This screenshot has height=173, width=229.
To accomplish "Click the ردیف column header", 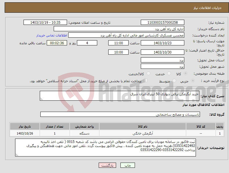I will pyautogui.click(x=220, y=126).
